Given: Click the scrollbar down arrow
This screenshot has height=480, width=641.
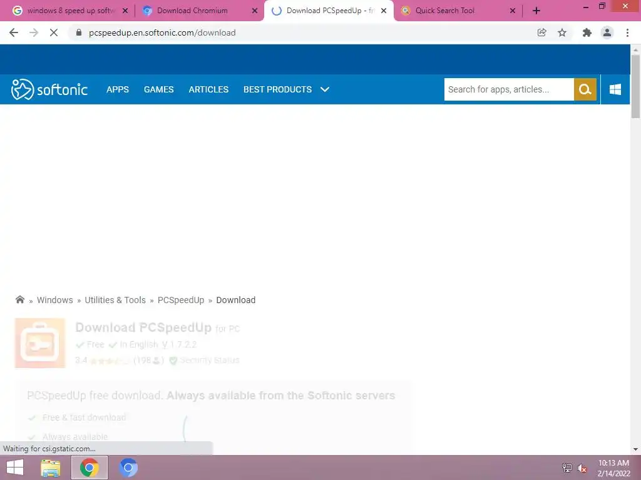Looking at the screenshot, I should pos(635,449).
